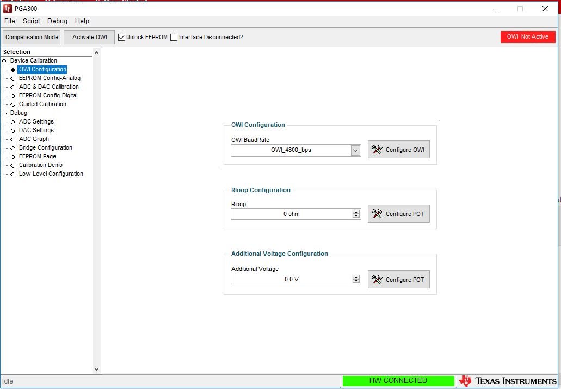561x389 pixels.
Task: Click the Idle status bar text
Action: click(8, 381)
